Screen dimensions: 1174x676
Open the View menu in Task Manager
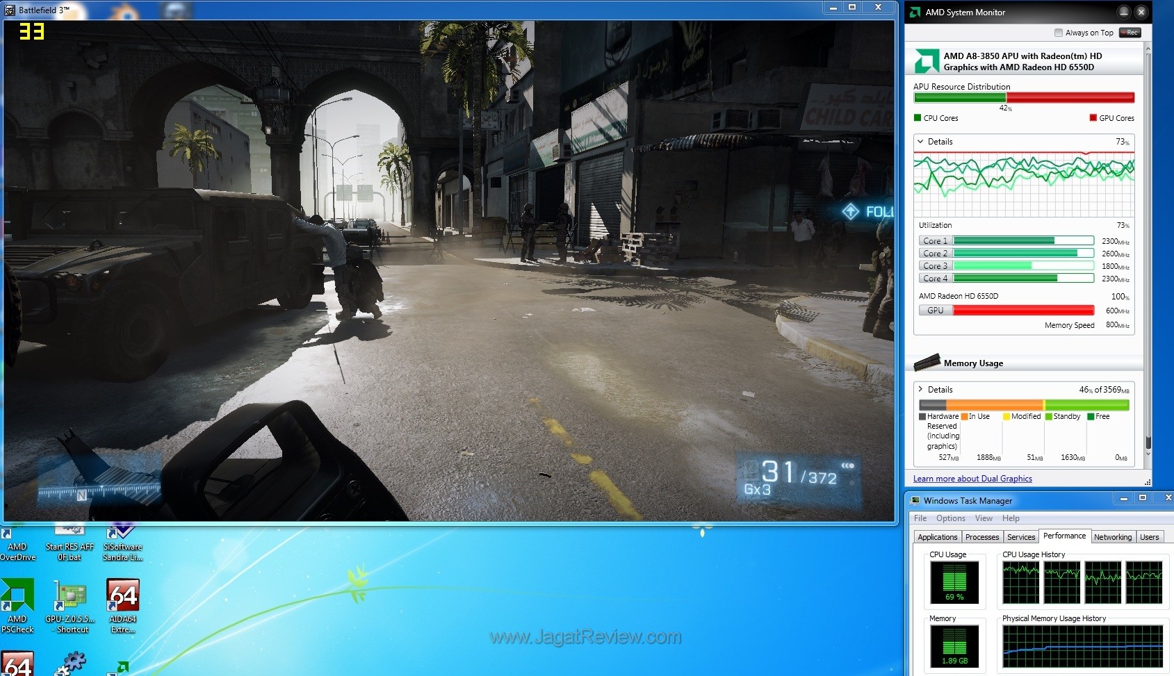(x=984, y=518)
